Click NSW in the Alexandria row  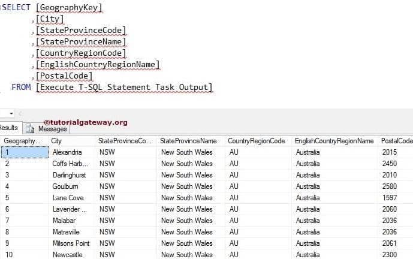coord(126,152)
